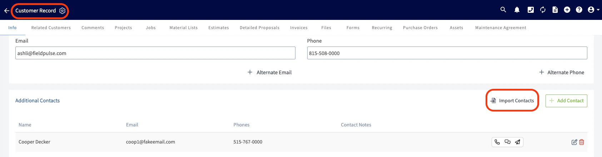Screen dimensions: 602x157
Task: Open the notes icon in top bar
Action: click(531, 10)
